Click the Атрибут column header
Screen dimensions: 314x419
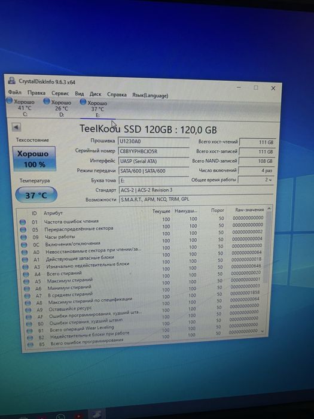coord(53,213)
